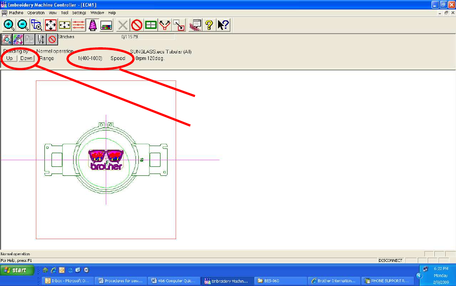The height and width of the screenshot is (286, 456).
Task: Click the needle up-down arrows icon
Action: coord(41,39)
